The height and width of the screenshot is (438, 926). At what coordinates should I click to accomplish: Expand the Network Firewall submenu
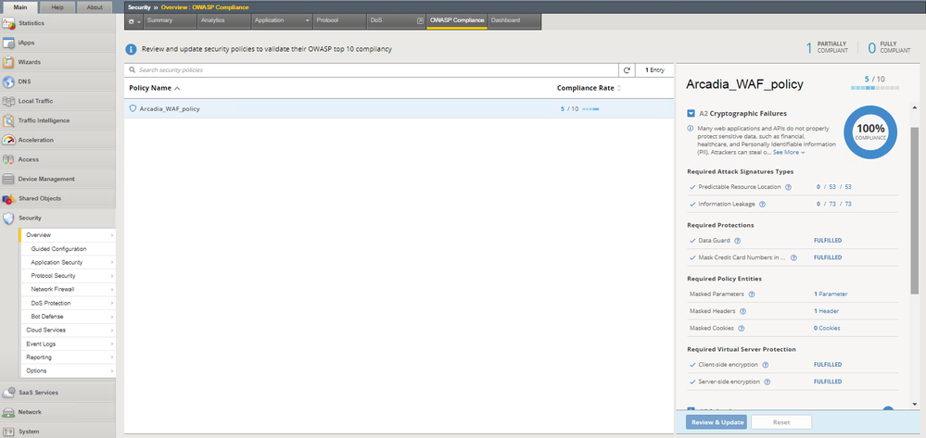click(x=111, y=290)
